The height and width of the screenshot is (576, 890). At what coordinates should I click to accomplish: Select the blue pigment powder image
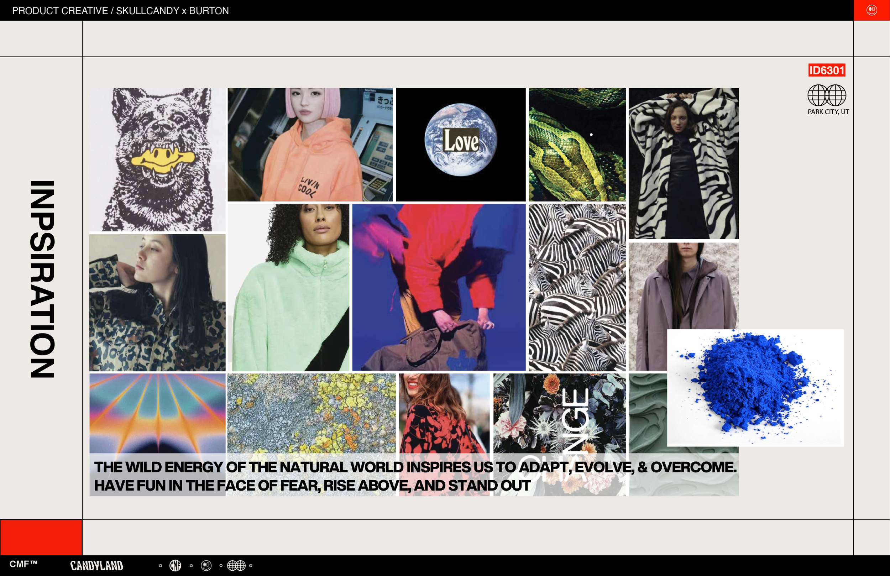point(755,387)
